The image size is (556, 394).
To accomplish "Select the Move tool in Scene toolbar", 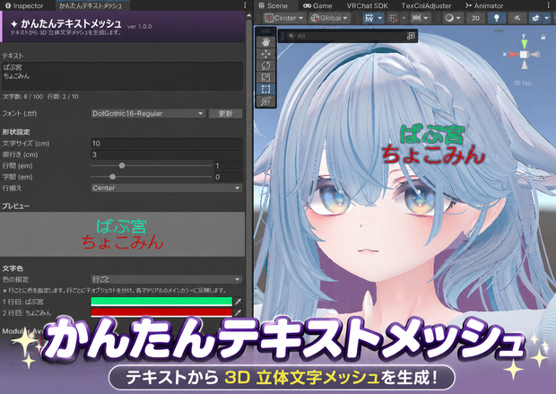I will pyautogui.click(x=265, y=54).
